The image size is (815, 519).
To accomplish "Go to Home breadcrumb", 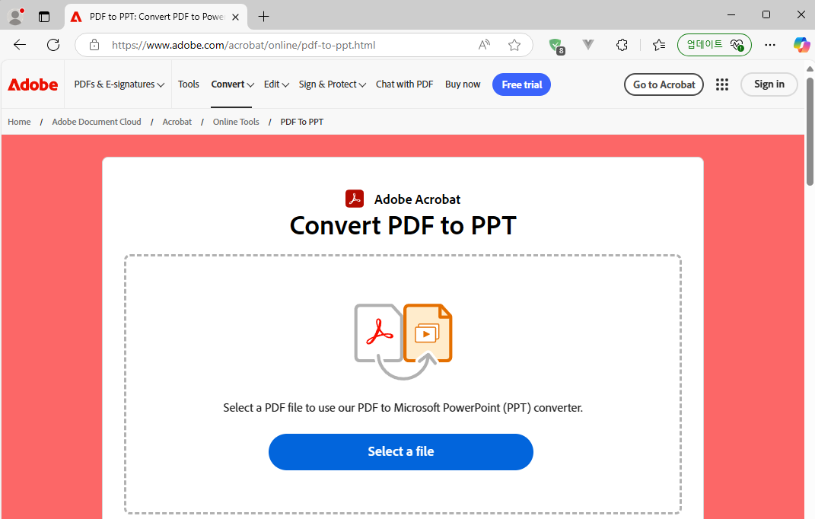I will (x=19, y=122).
